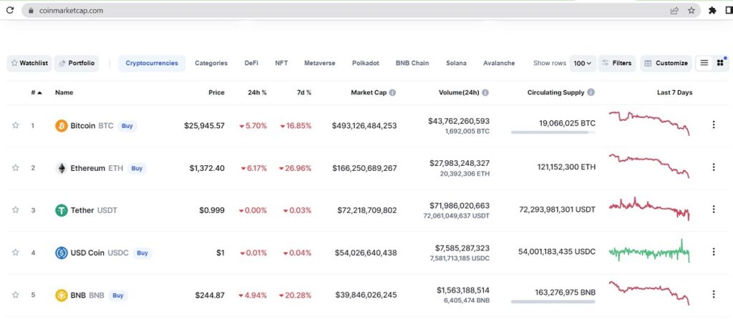Open Bitcoin 7-day sparkline chart
The width and height of the screenshot is (733, 319).
pos(649,123)
